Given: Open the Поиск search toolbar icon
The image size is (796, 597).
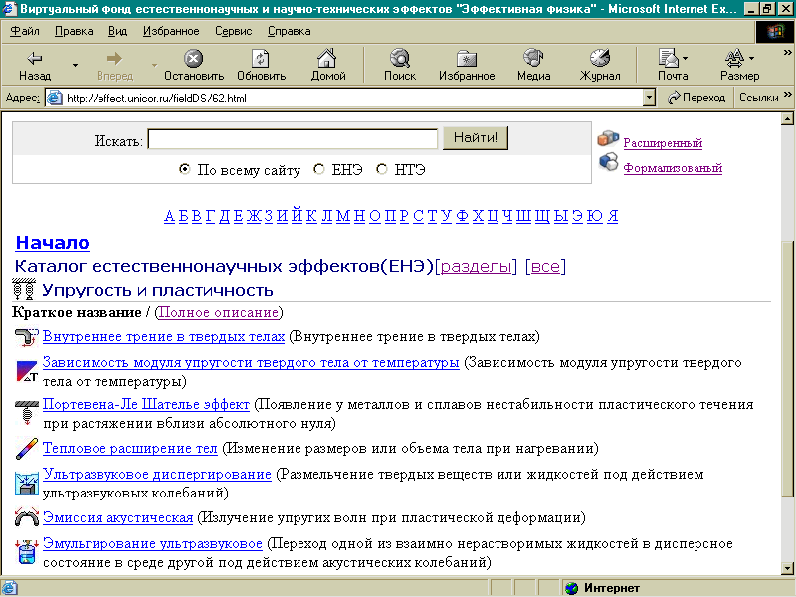Looking at the screenshot, I should [x=400, y=58].
